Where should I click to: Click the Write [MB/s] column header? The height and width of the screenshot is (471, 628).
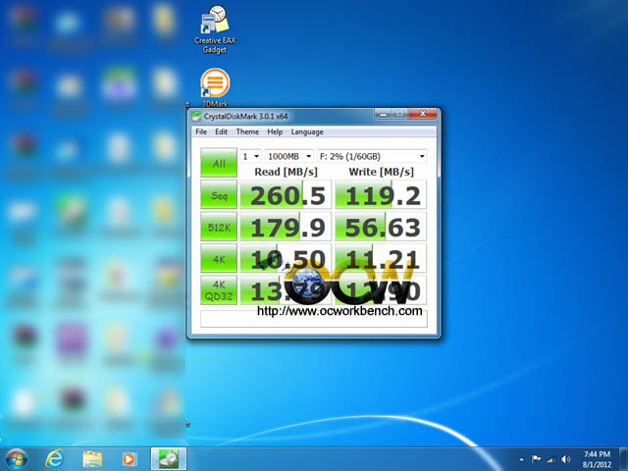[382, 172]
